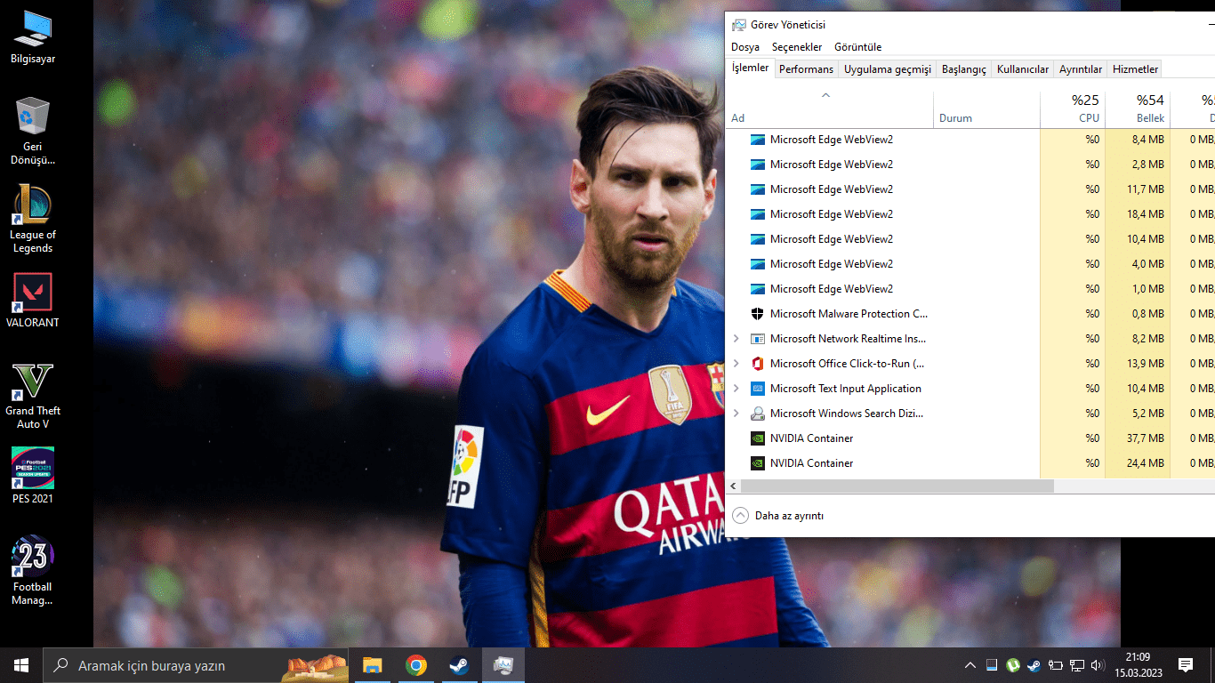Switch to the İşlemler tab

tap(750, 68)
